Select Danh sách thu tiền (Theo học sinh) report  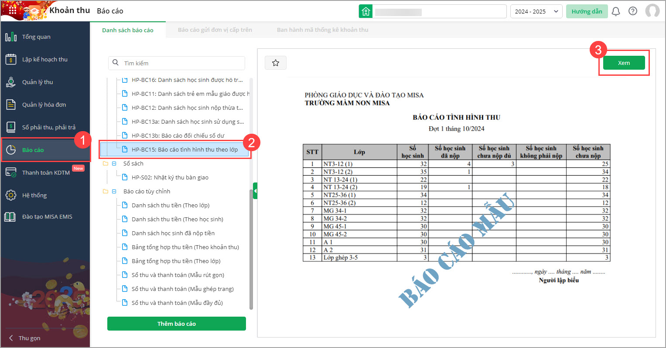[x=178, y=219]
